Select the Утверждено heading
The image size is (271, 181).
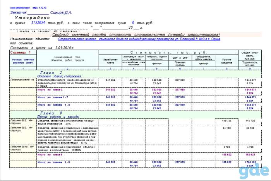(x=32, y=18)
